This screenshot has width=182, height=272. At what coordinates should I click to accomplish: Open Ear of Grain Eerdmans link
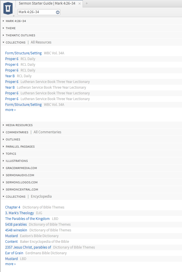(x=14, y=253)
